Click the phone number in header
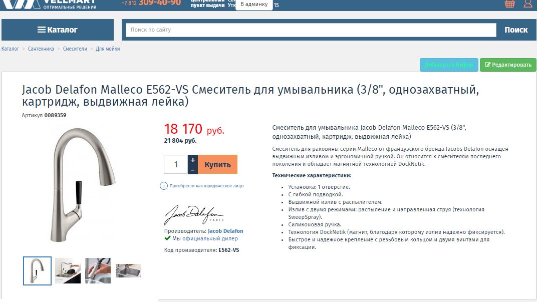537x302 pixels. pos(151,3)
